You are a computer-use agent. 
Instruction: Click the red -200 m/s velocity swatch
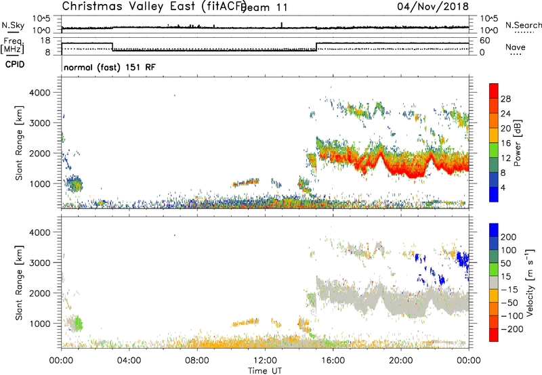494,335
